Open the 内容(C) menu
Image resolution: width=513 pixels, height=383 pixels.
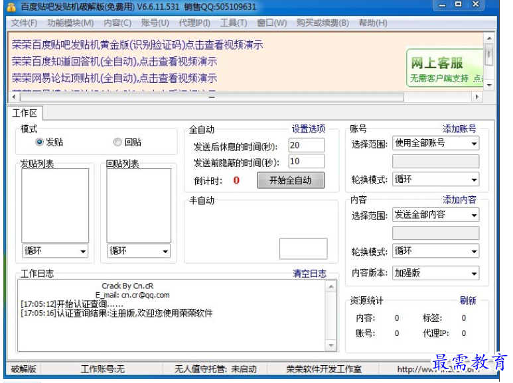tap(117, 23)
